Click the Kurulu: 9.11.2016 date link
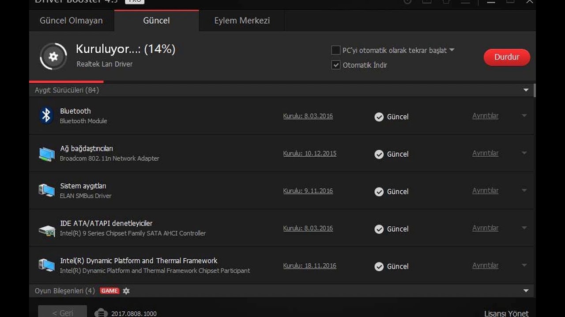Screen dimensions: 565x317 coord(308,191)
